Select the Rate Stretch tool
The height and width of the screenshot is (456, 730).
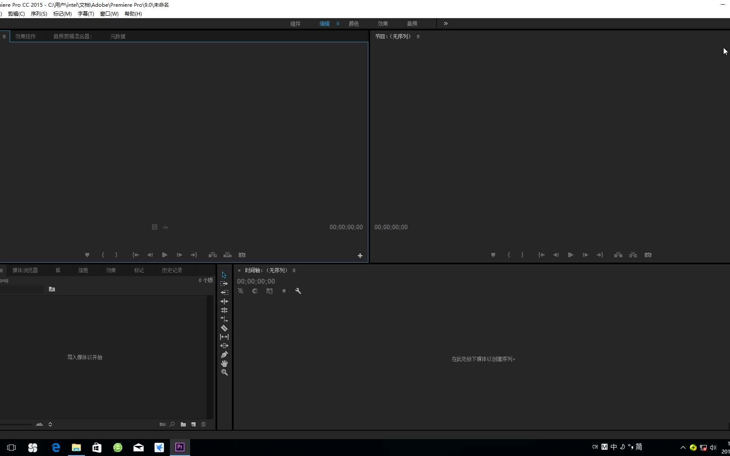click(x=224, y=319)
